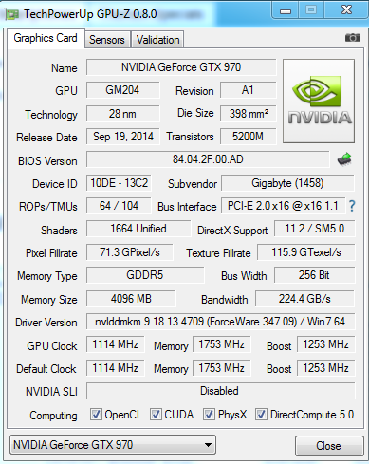Minimize the GPU-Z window
The height and width of the screenshot is (464, 369).
click(286, 10)
